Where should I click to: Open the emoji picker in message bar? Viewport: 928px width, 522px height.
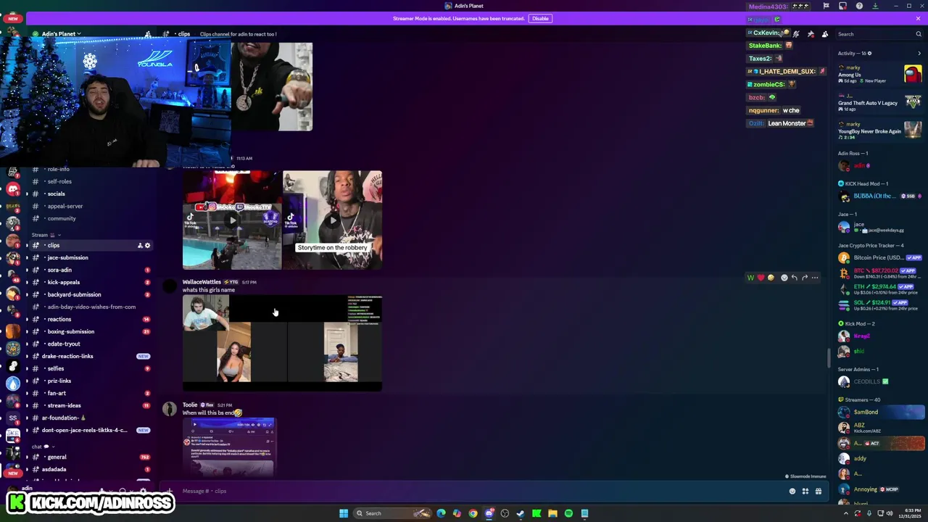pyautogui.click(x=792, y=491)
